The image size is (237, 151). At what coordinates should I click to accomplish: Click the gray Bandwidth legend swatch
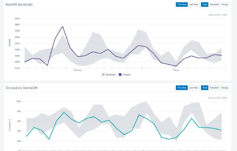click(x=103, y=75)
